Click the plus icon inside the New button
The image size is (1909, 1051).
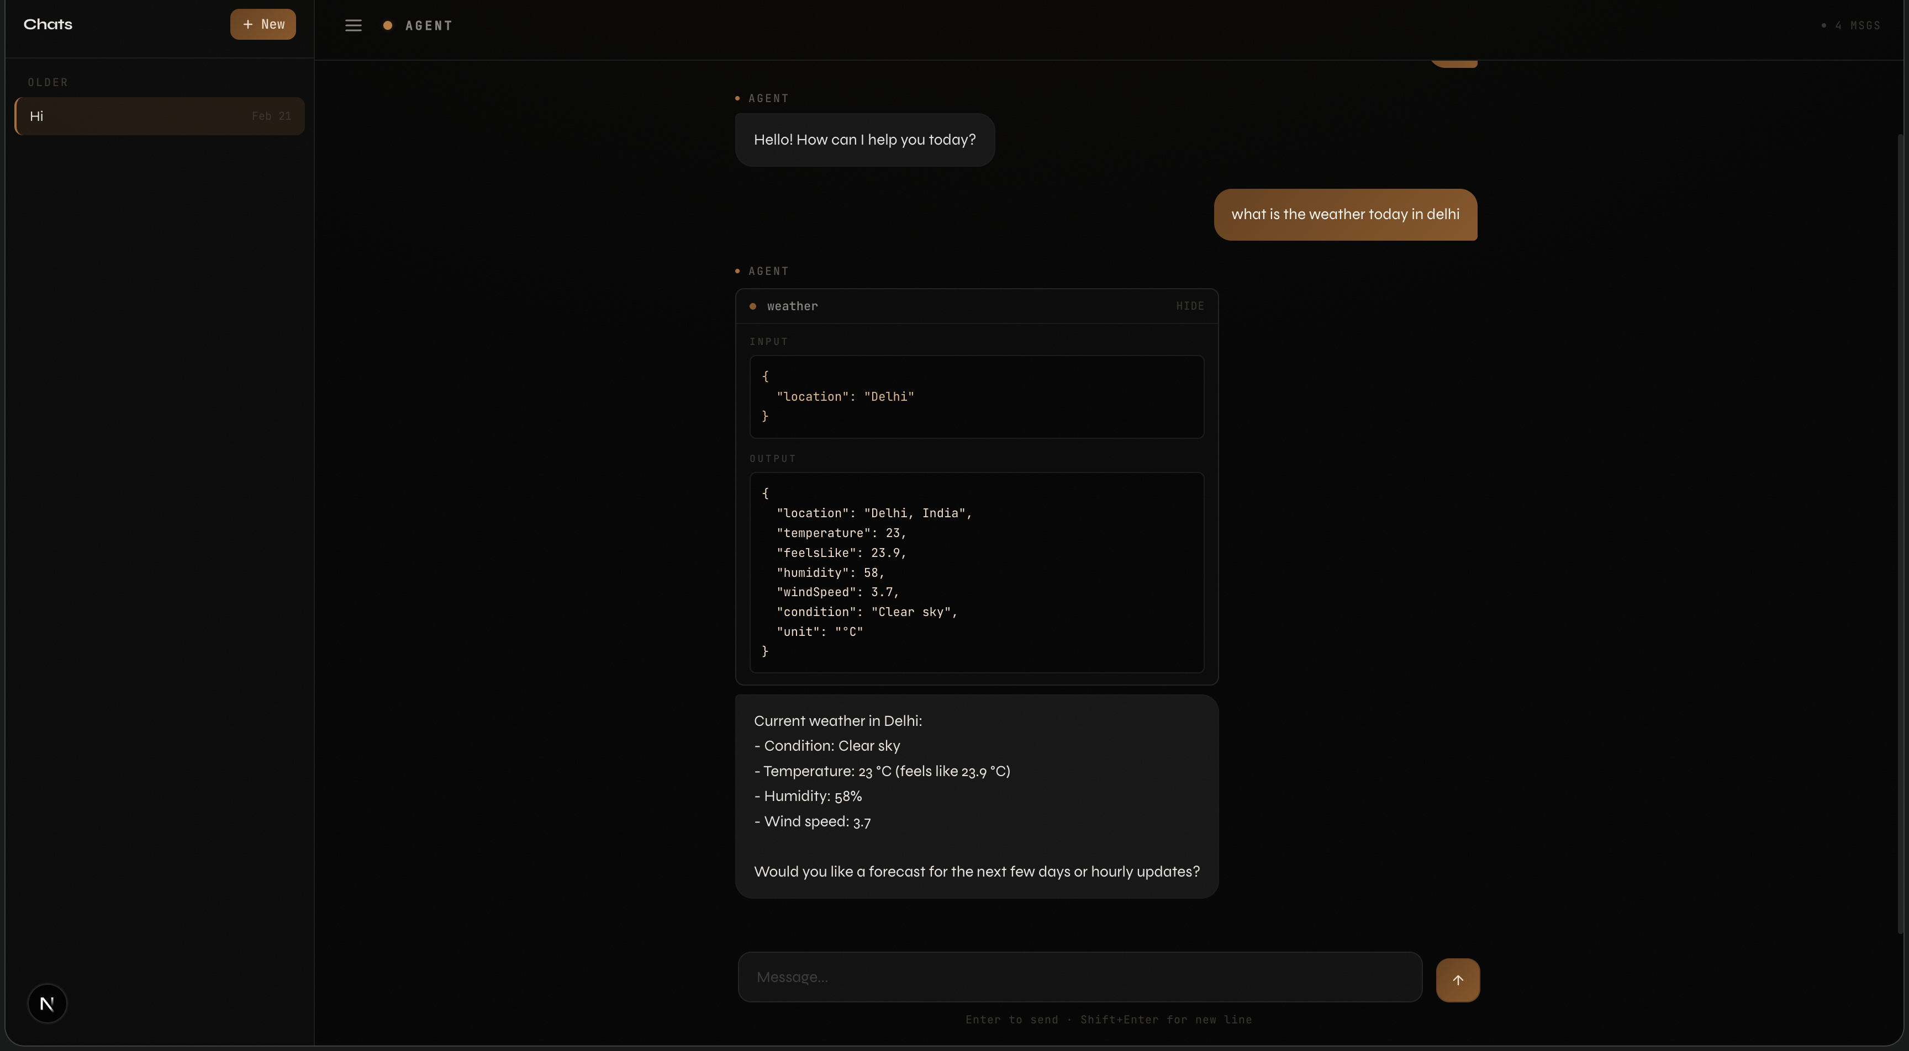[247, 24]
